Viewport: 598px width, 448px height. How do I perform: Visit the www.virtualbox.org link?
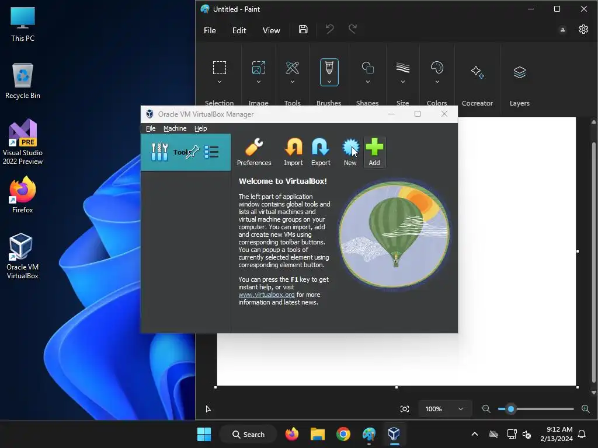tap(266, 295)
